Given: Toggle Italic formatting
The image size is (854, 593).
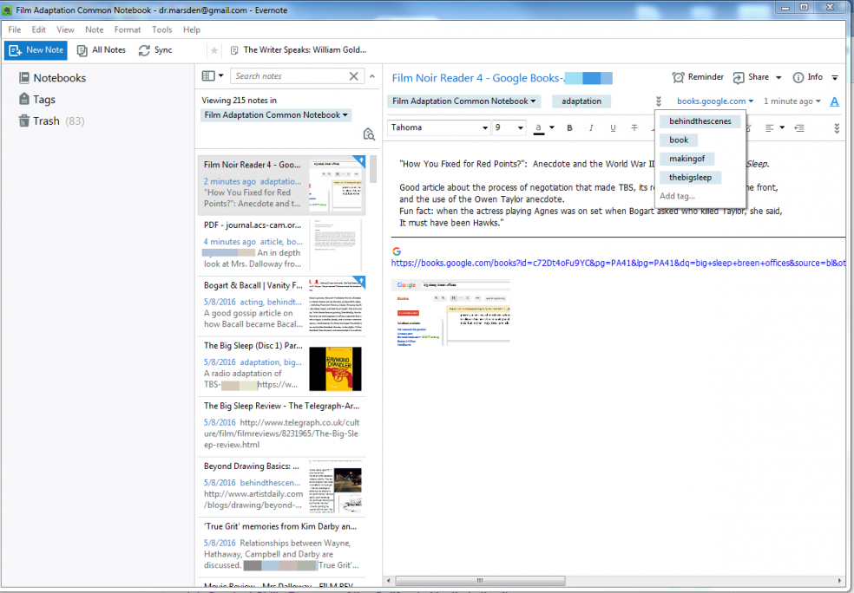Looking at the screenshot, I should (591, 127).
